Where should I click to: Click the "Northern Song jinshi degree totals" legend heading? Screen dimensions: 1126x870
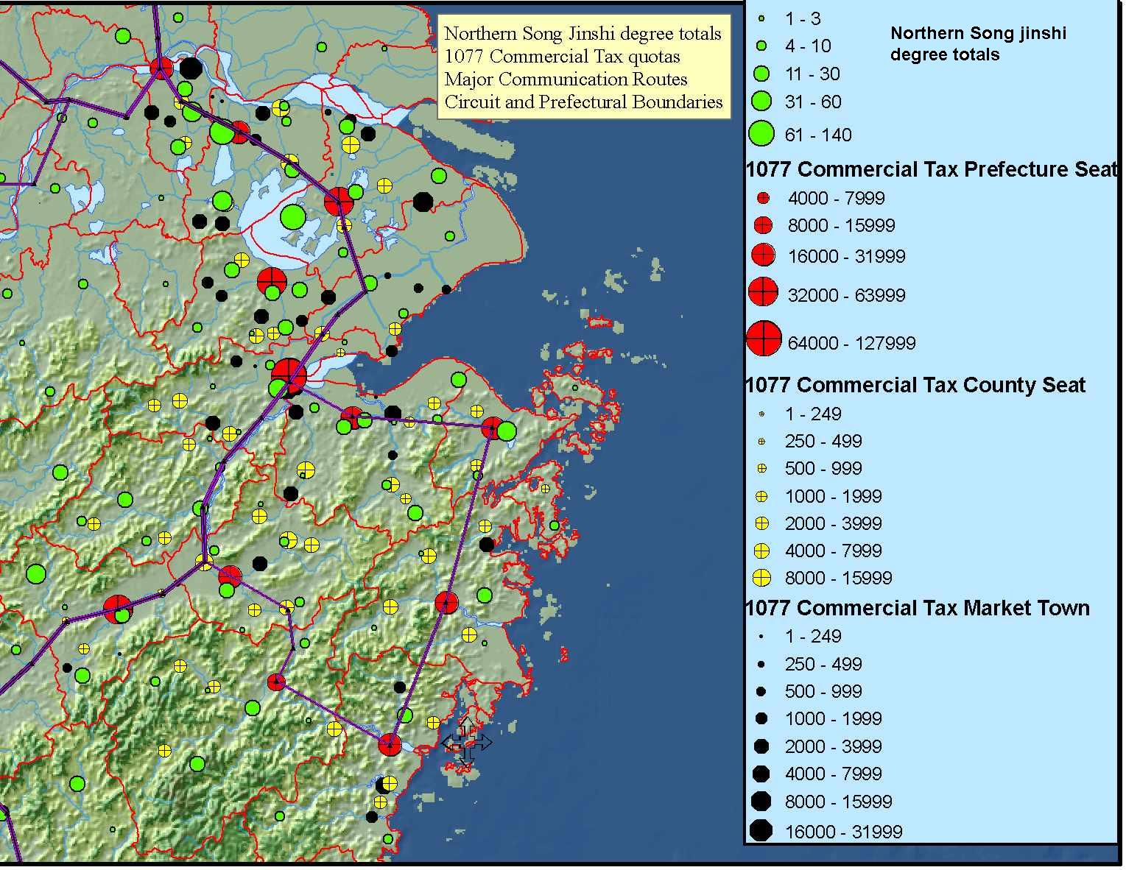click(978, 43)
